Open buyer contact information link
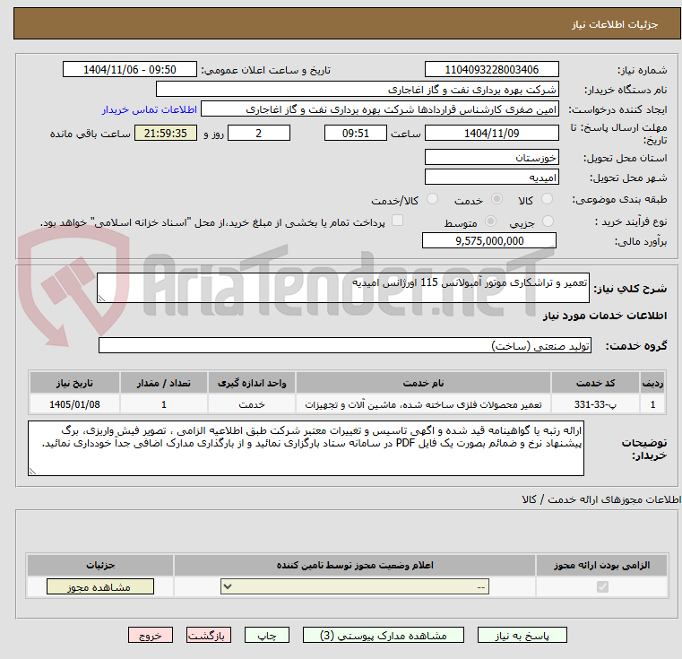Screen dimensions: 682x659 coord(150,109)
